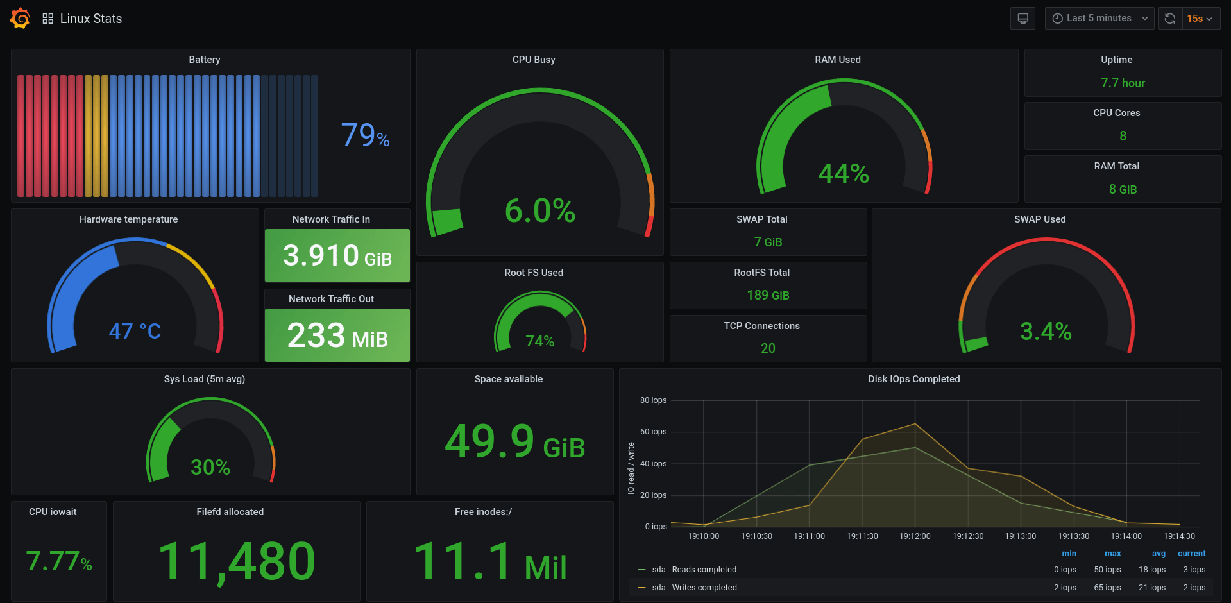Screen dimensions: 1231x603
Task: Click the Reads completed series color marker
Action: 640,569
